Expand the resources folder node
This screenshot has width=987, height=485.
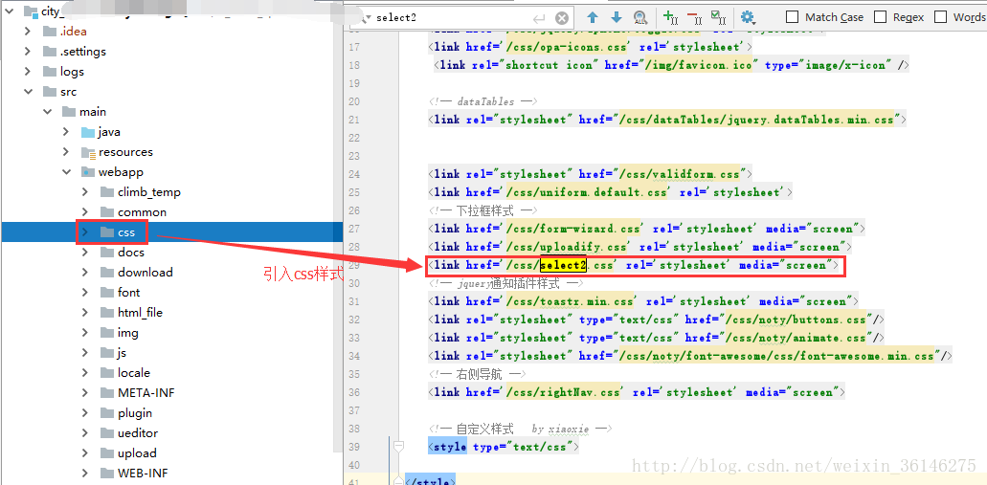66,152
